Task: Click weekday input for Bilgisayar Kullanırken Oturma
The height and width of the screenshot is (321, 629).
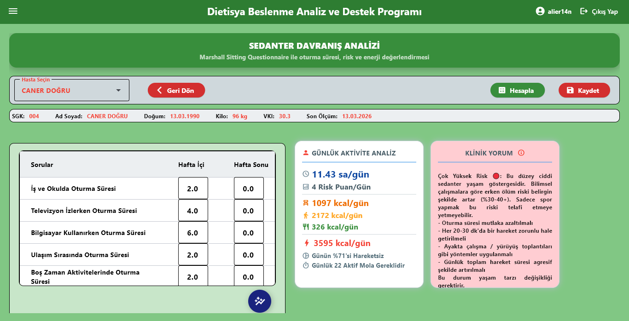Action: pos(193,233)
